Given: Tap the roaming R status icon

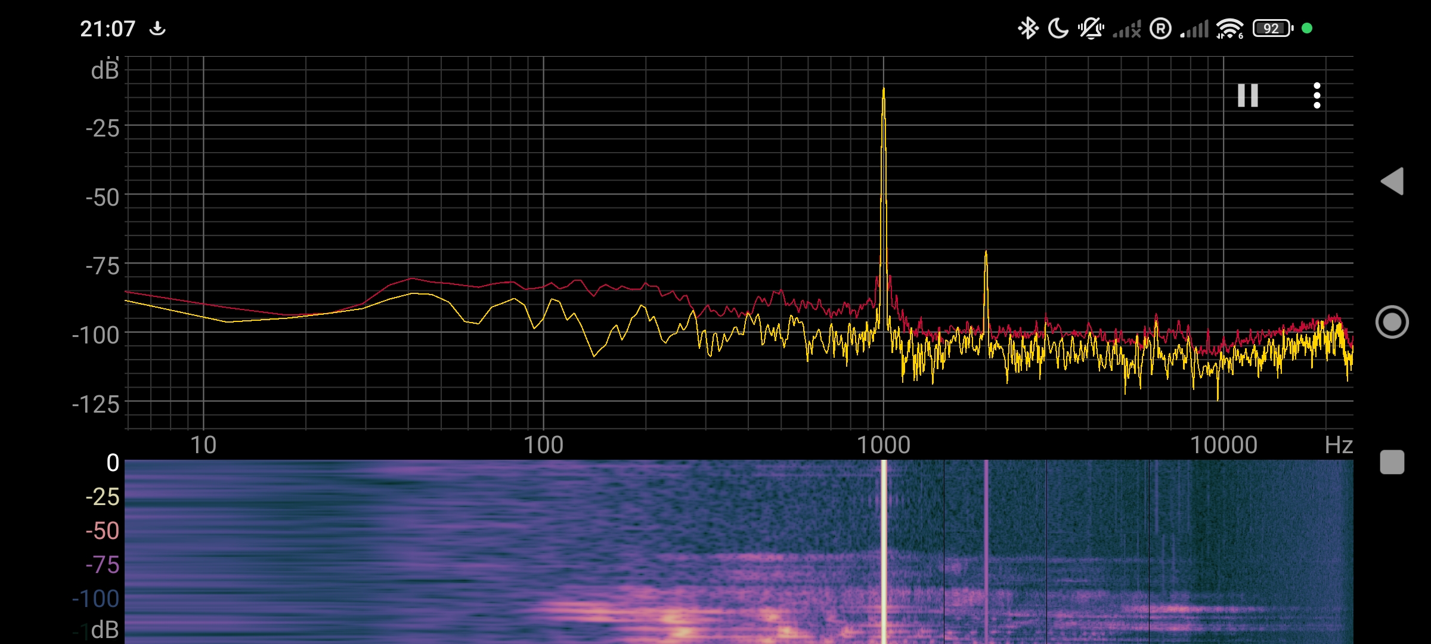Looking at the screenshot, I should coord(1160,28).
